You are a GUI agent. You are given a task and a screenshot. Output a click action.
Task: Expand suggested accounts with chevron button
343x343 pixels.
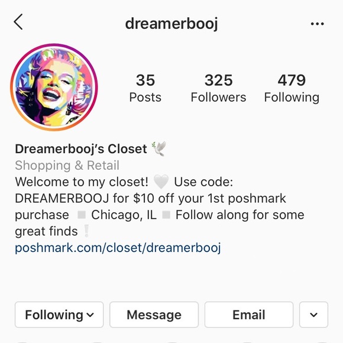pyautogui.click(x=313, y=315)
